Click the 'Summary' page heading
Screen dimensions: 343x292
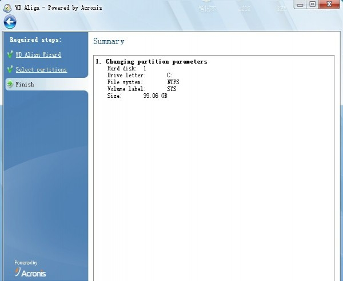[x=109, y=41]
